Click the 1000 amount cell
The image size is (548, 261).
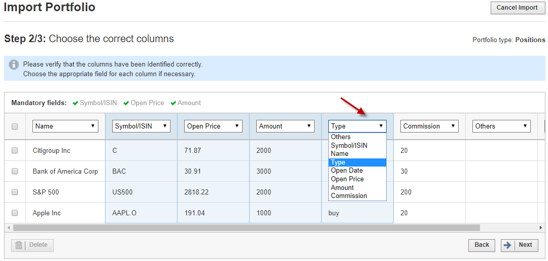tap(285, 213)
